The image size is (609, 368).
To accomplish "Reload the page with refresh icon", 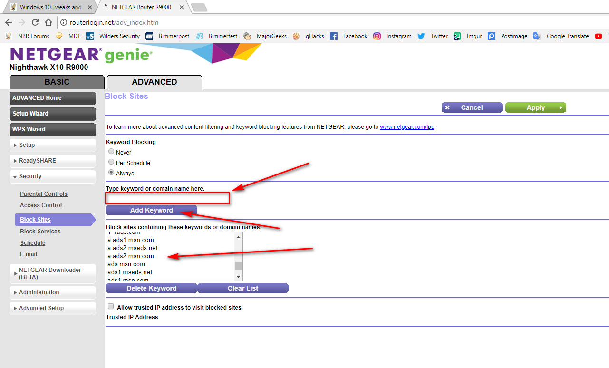I will pyautogui.click(x=35, y=22).
